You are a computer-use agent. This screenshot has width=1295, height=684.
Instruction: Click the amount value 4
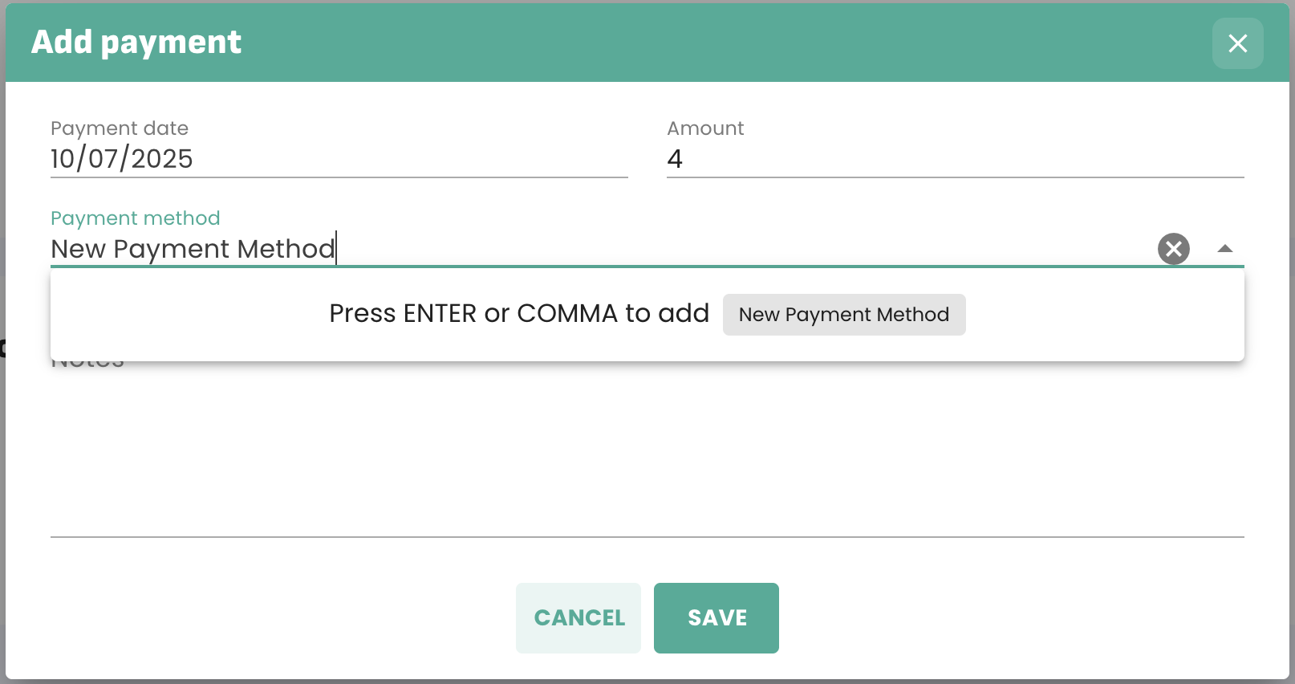coord(675,159)
